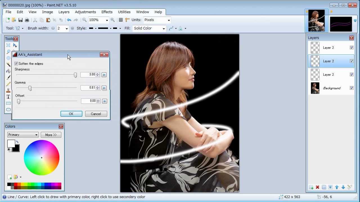Open the blending mode flask dropdown
Image resolution: width=360 pixels, height=202 pixels.
click(x=185, y=28)
